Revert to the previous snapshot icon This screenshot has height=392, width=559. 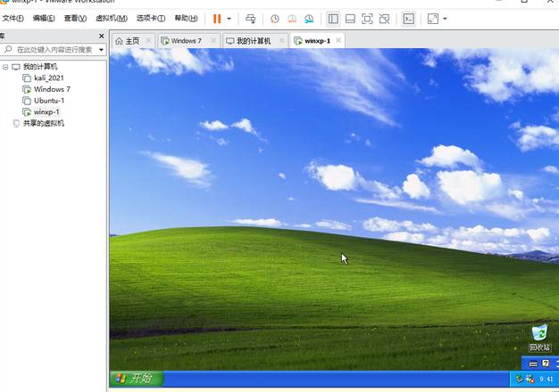point(292,19)
